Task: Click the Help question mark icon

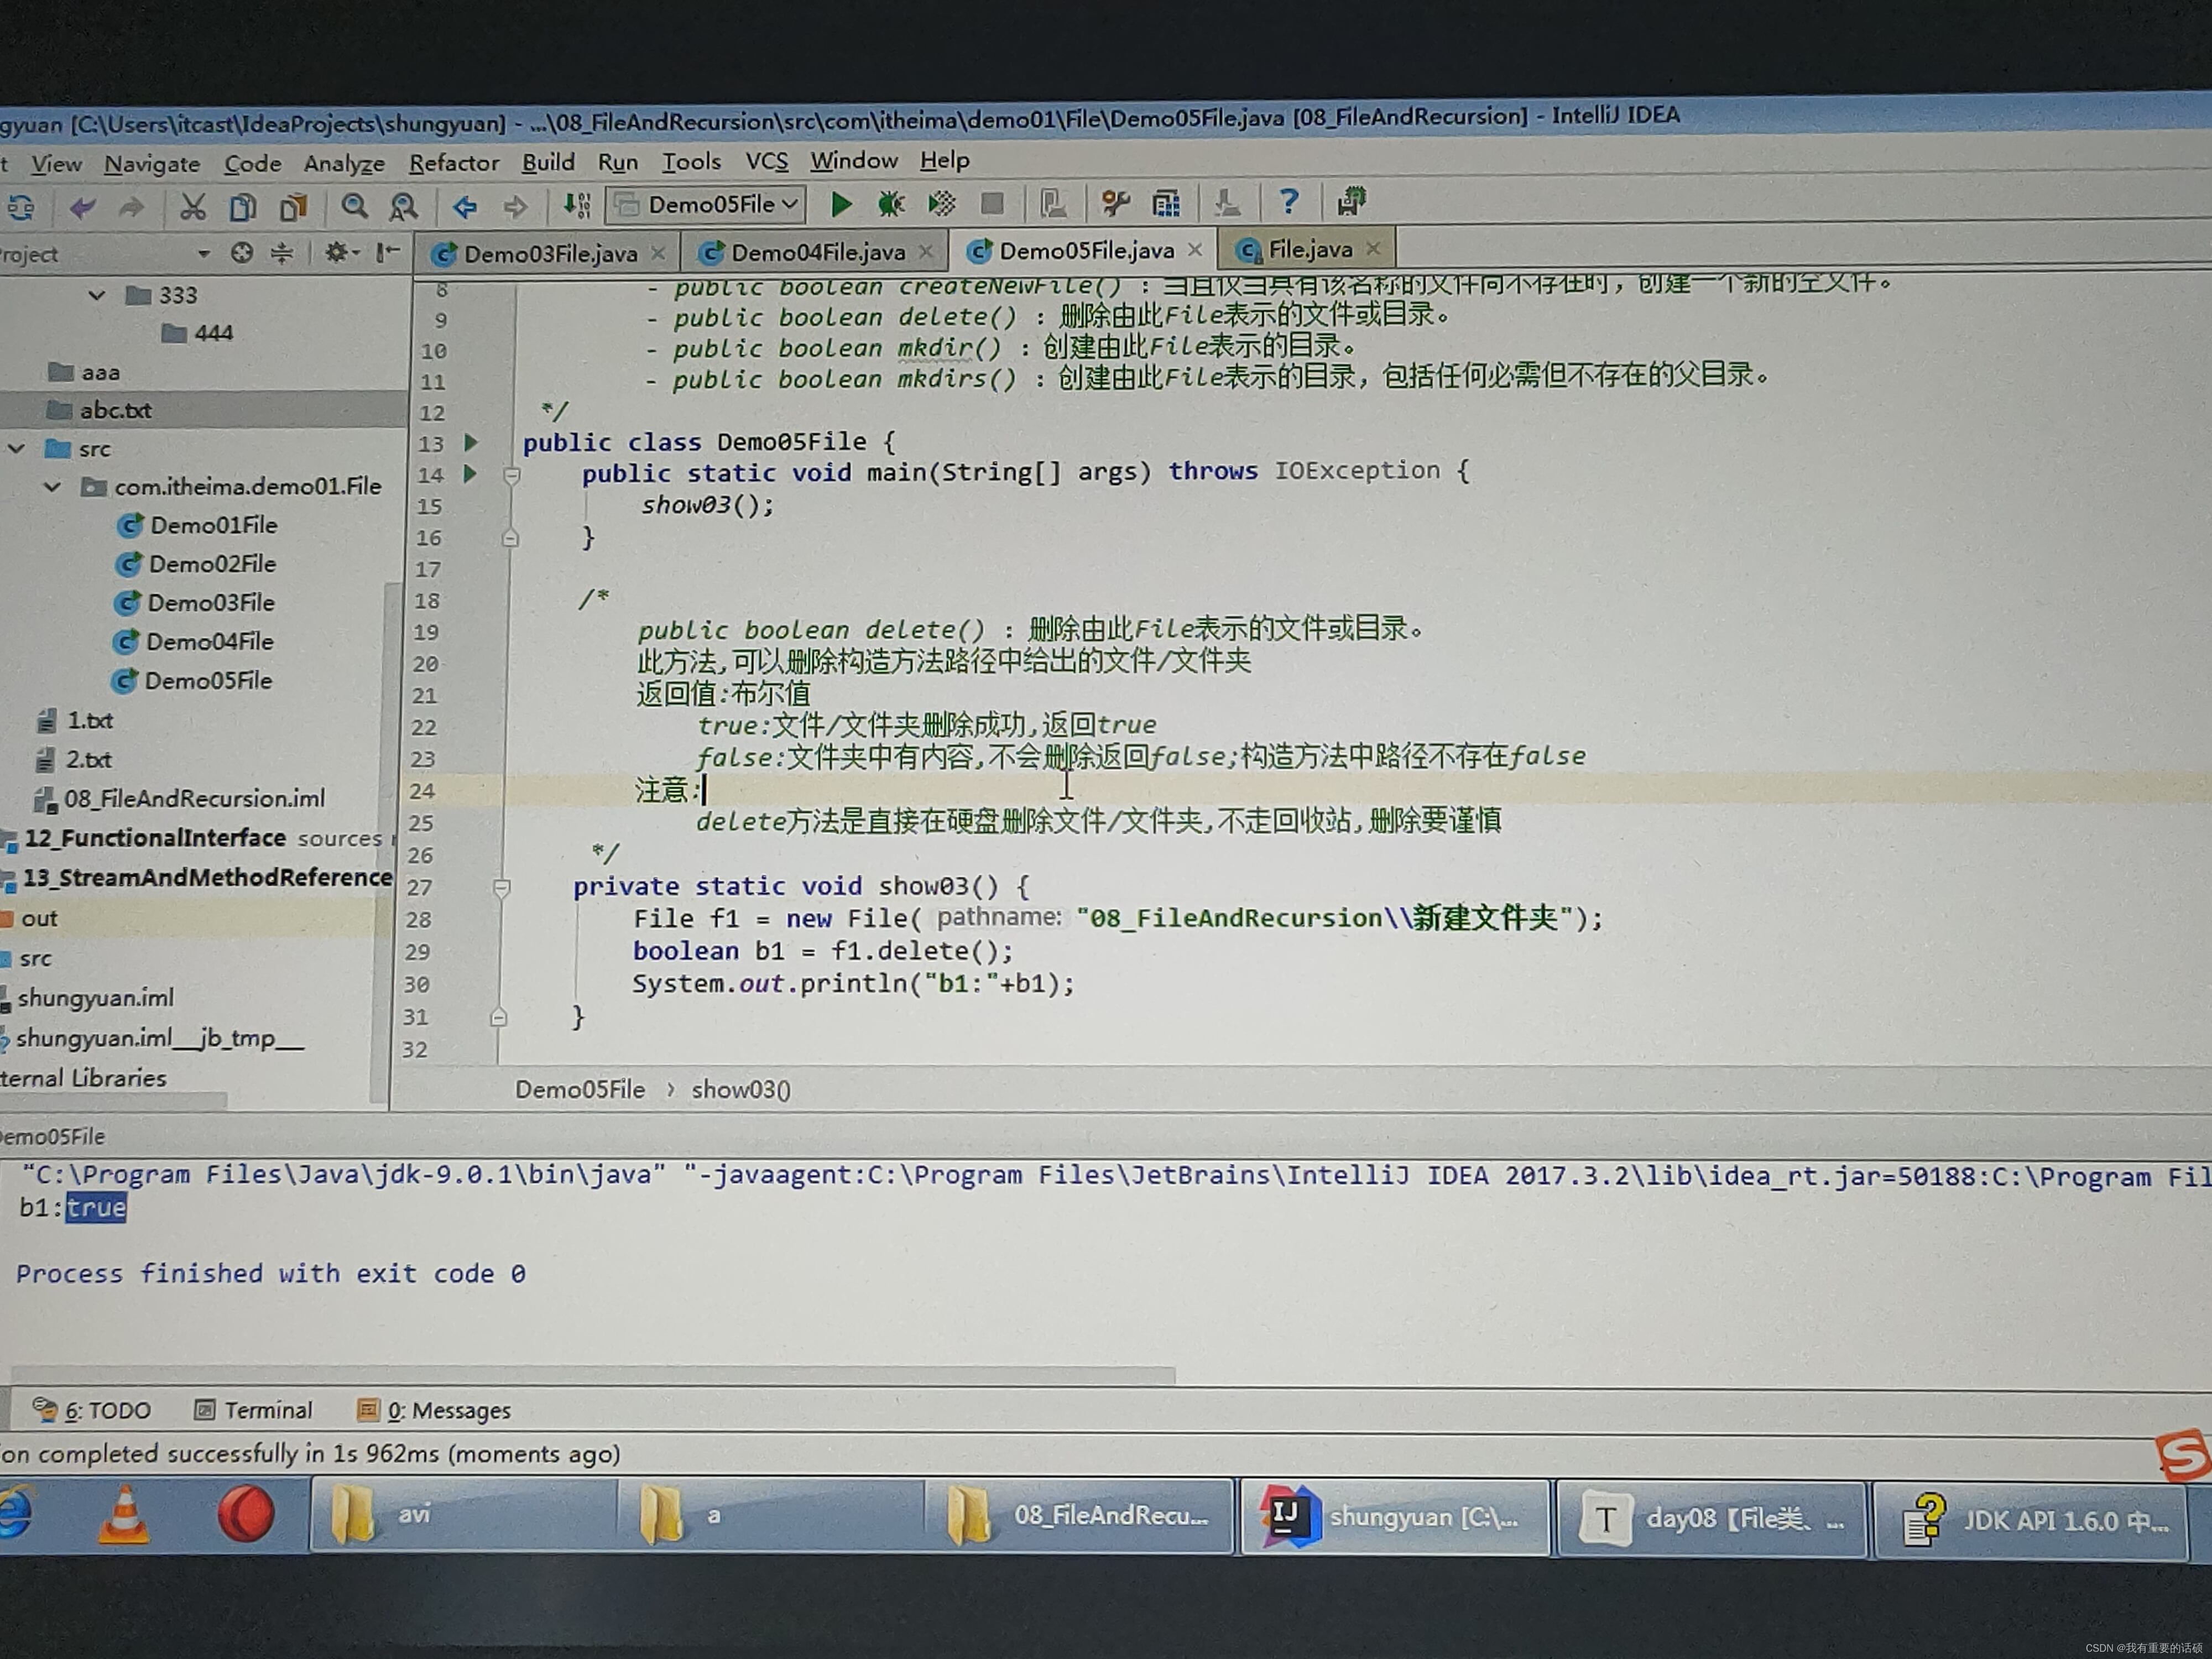Action: [x=1289, y=202]
